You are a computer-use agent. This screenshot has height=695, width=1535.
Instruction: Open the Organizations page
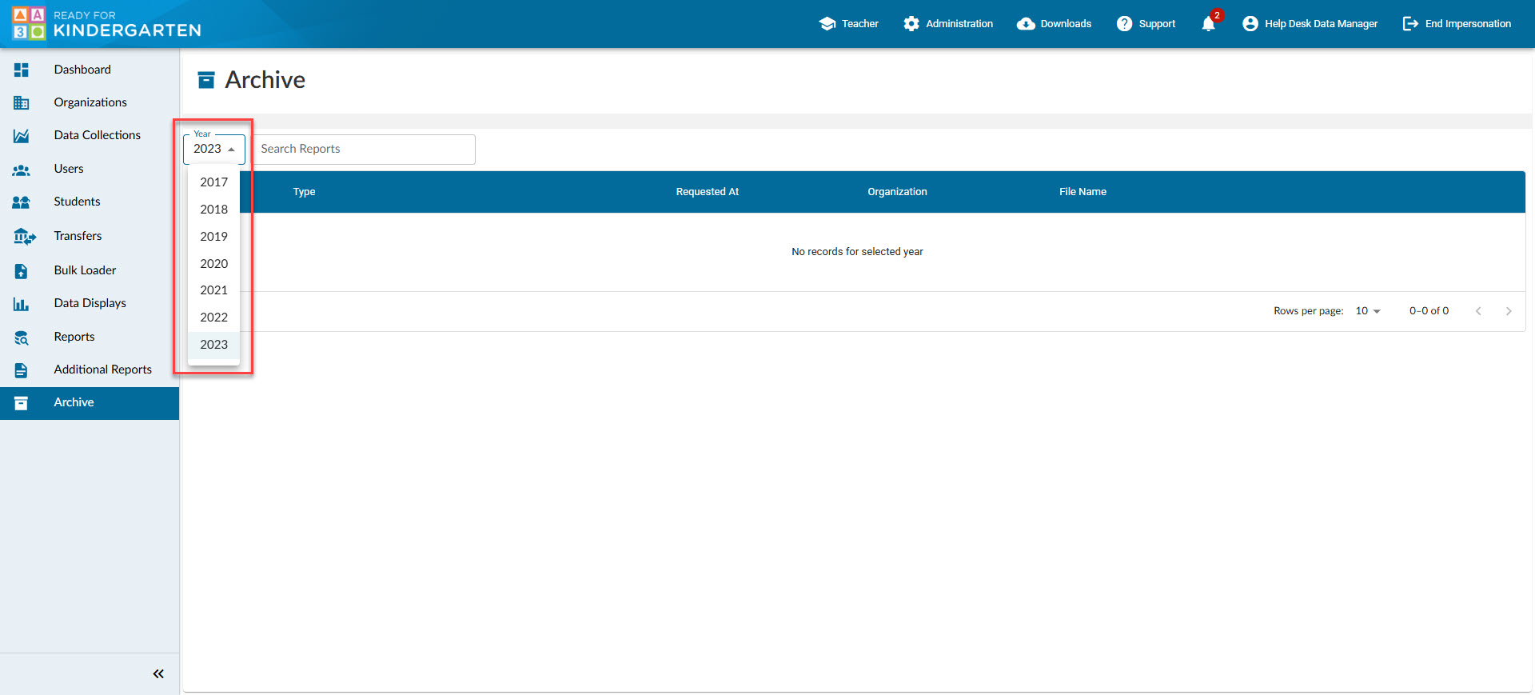coord(90,102)
